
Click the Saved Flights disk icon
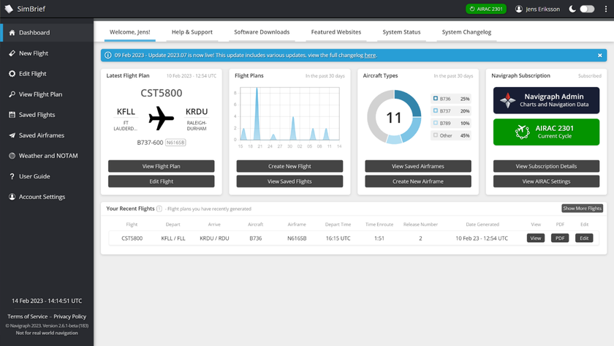point(12,114)
